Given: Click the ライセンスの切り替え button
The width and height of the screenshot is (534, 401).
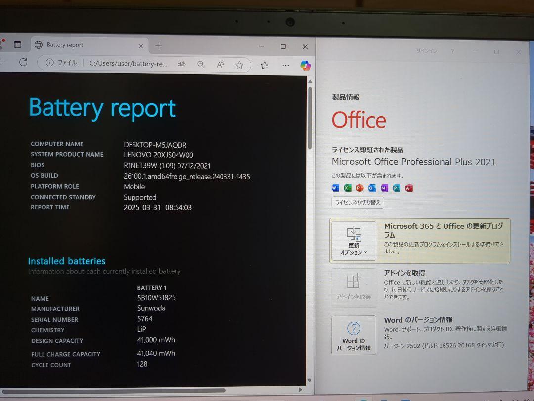Looking at the screenshot, I should point(357,202).
